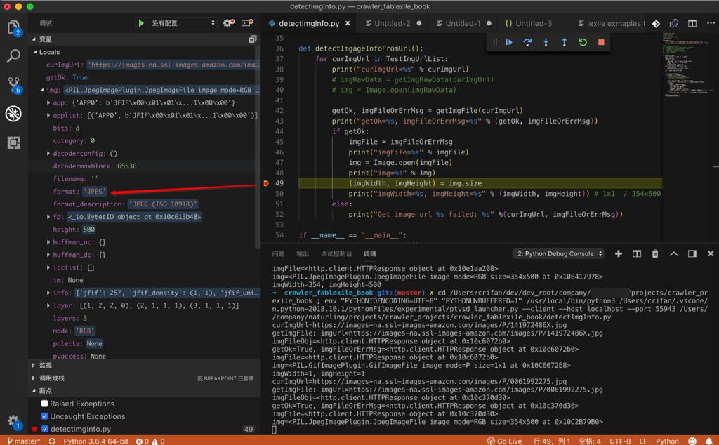
Task: Open debug configuration dropdown 没有配置
Action: coord(183,23)
